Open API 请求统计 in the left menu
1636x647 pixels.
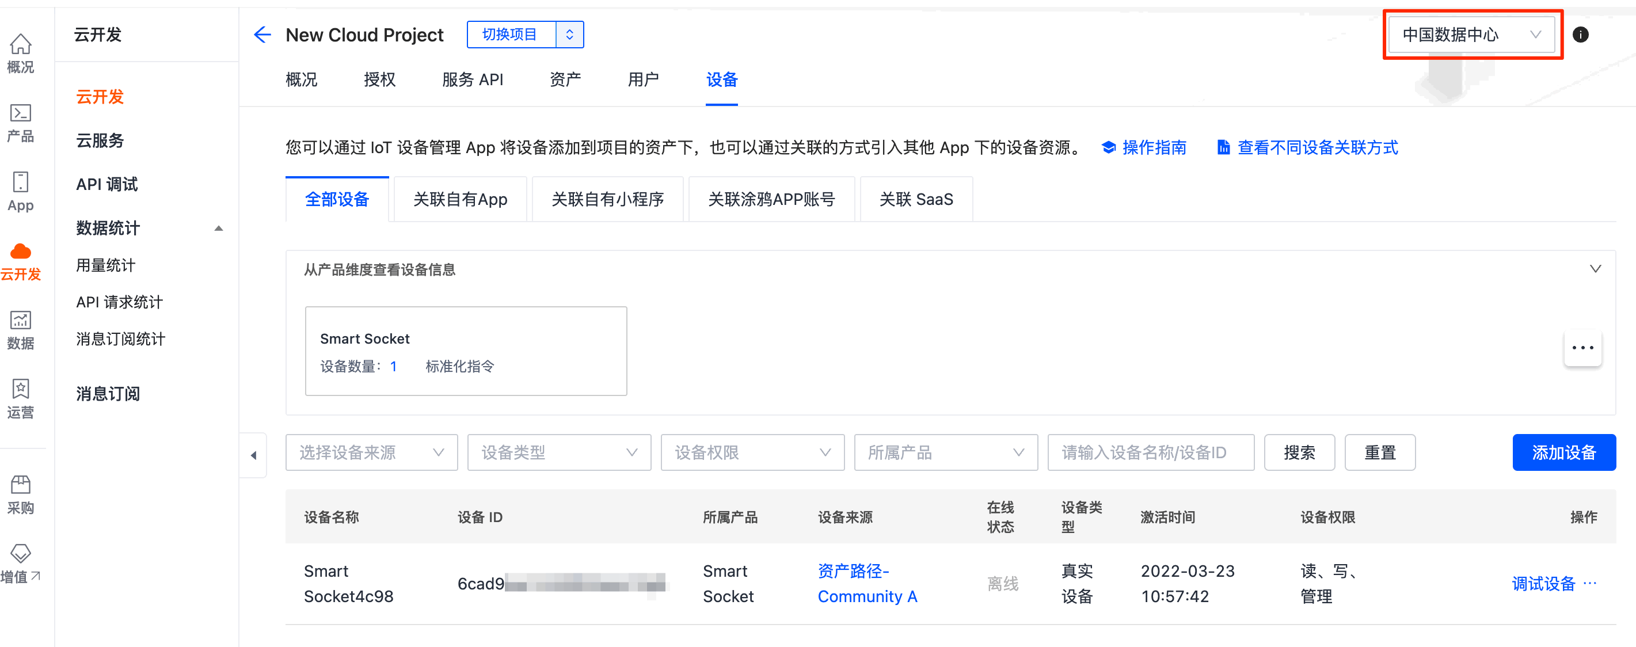tap(119, 302)
